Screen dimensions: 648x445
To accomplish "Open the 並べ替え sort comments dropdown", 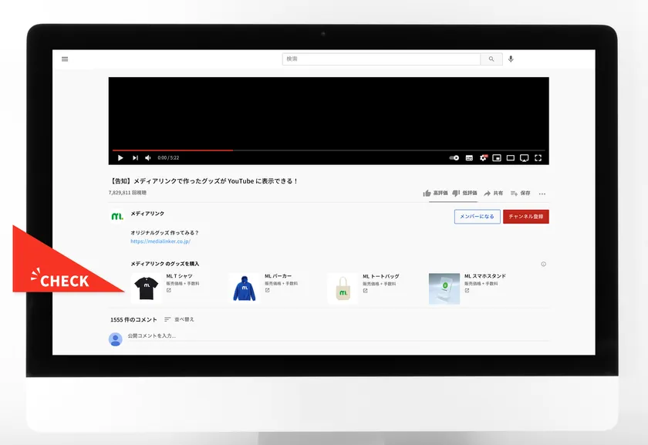I will coord(179,319).
